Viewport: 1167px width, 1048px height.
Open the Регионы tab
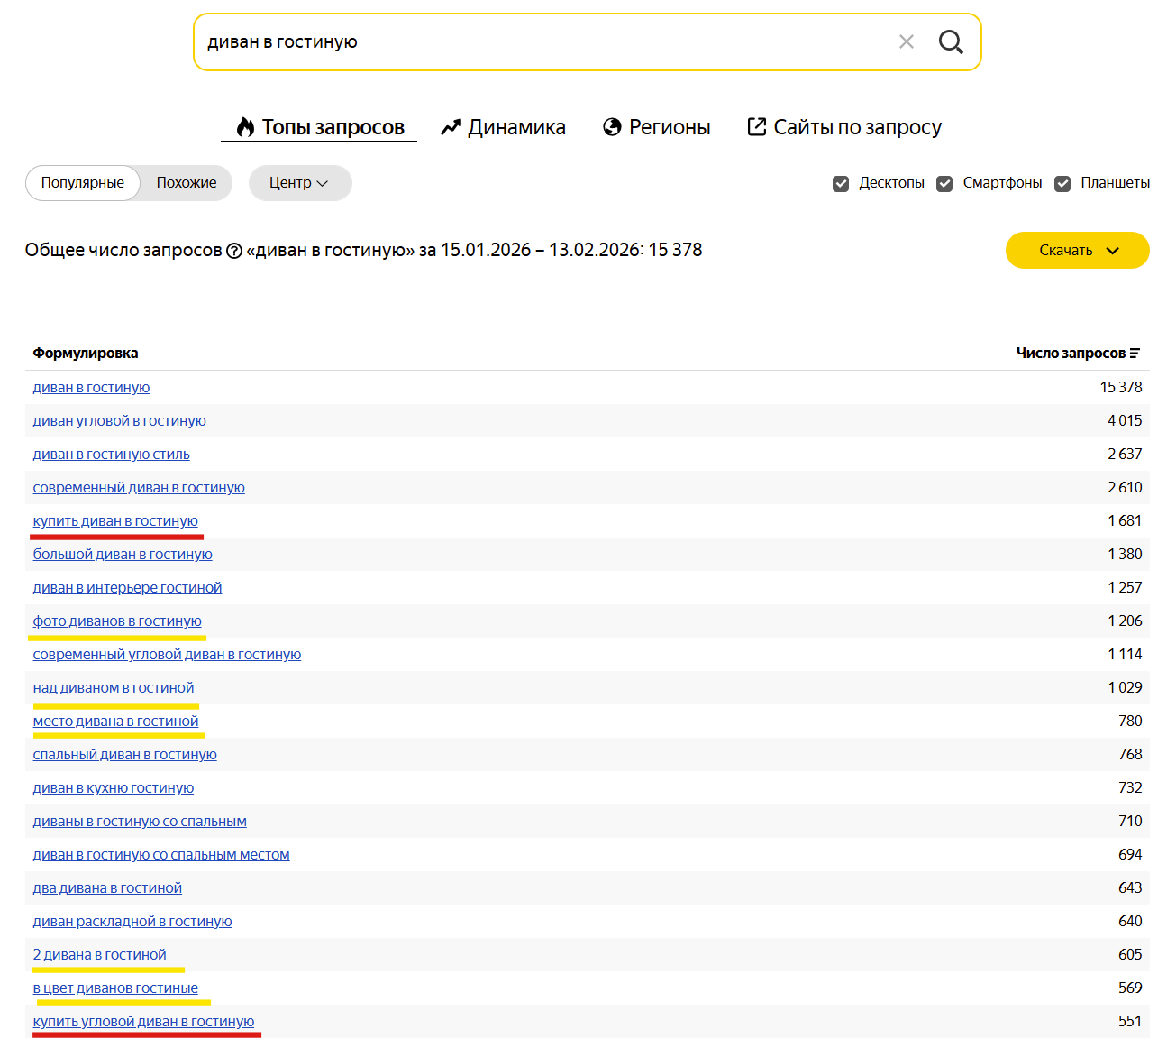point(671,126)
